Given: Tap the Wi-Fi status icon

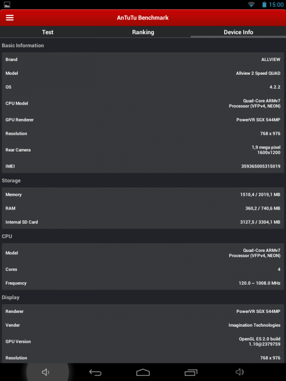Looking at the screenshot, I should tap(251, 4).
